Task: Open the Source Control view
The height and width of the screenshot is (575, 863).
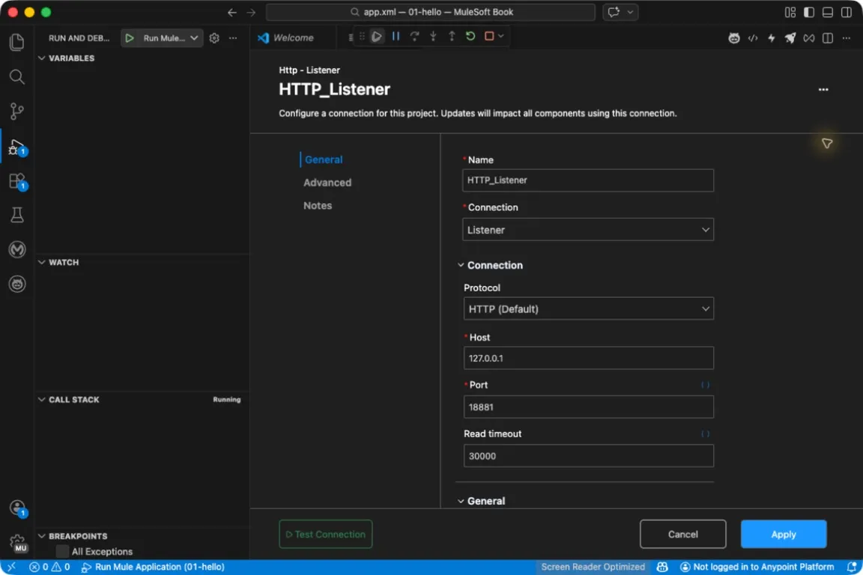Action: 17,111
